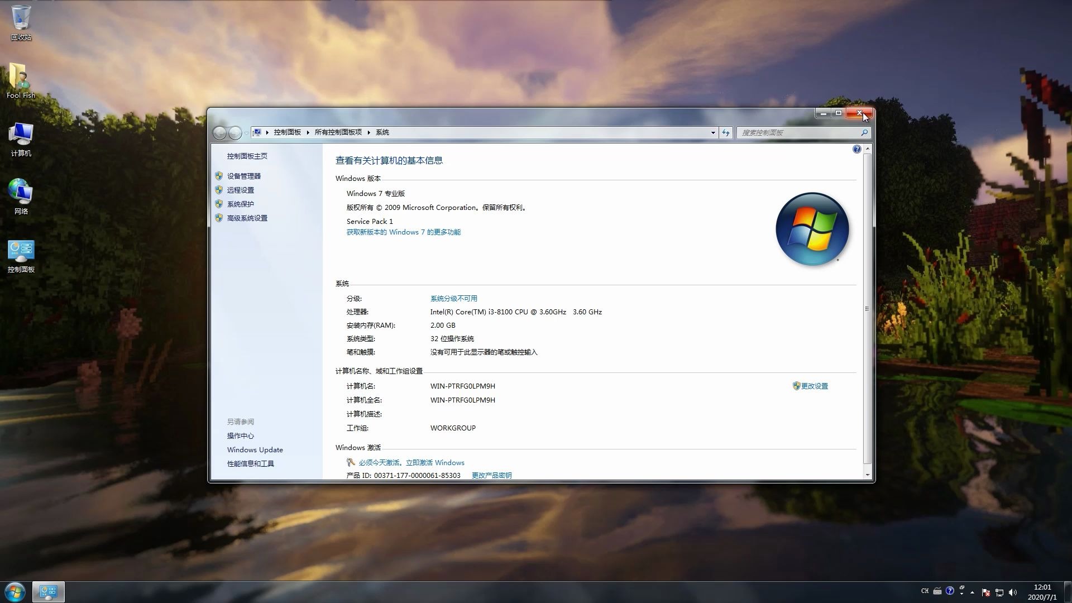Open Windows Update link in sidebar
The height and width of the screenshot is (603, 1072).
(255, 449)
